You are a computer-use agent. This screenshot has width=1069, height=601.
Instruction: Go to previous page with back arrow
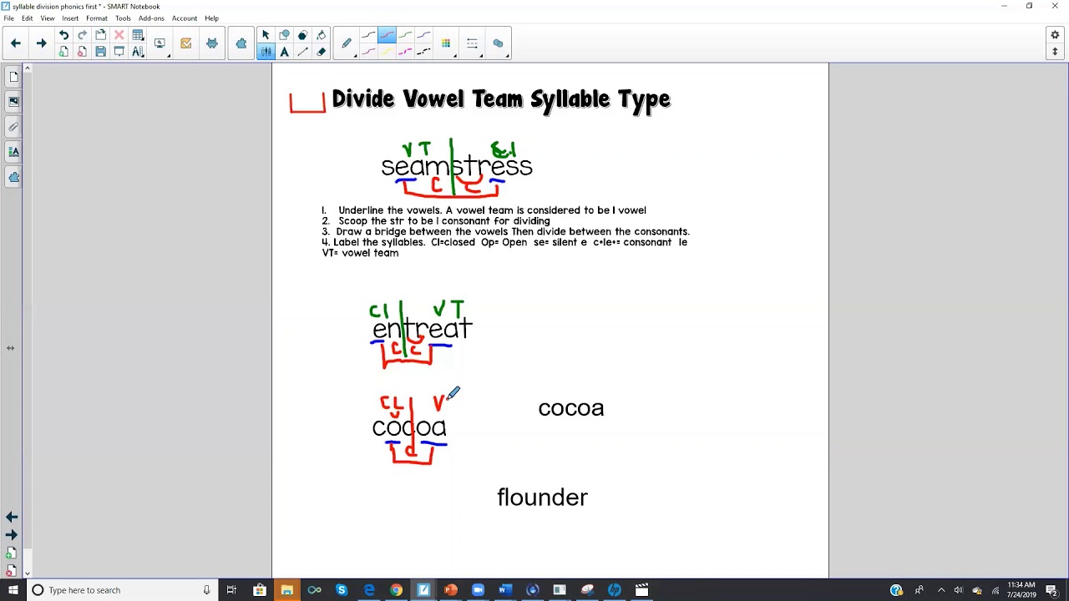(16, 43)
